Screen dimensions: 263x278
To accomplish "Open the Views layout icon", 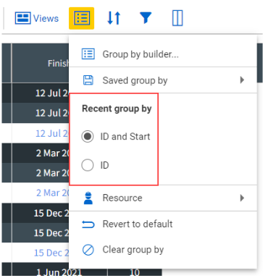I will coord(22,18).
